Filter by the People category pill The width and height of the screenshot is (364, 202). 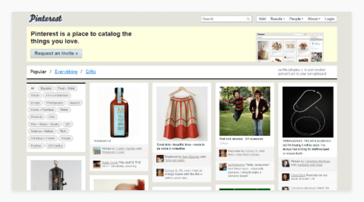pyautogui.click(x=66, y=138)
